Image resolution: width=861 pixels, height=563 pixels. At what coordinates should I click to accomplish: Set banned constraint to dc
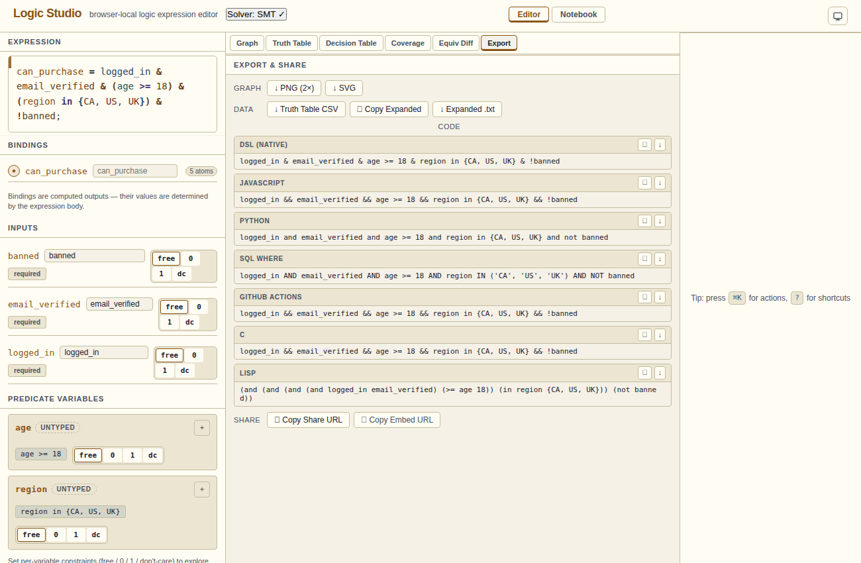(x=181, y=274)
